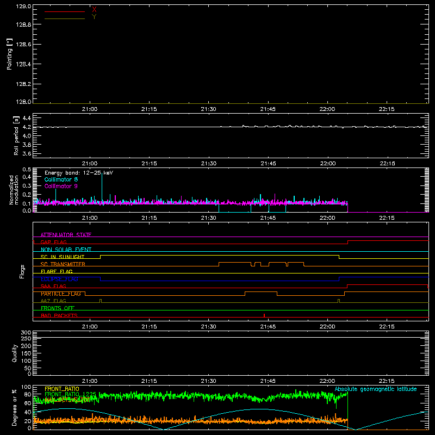Viewport: 435px width, 435px height.
Task: Click the olive Y legend line sample
Action: pos(65,19)
